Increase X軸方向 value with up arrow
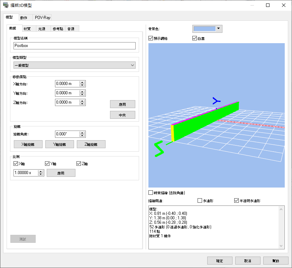This screenshot has height=268, width=292. click(x=82, y=82)
